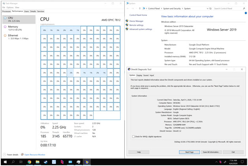Image resolution: width=248 pixels, height=166 pixels.
Task: Click the Windows Server 2019 logo text
Action: click(222, 30)
